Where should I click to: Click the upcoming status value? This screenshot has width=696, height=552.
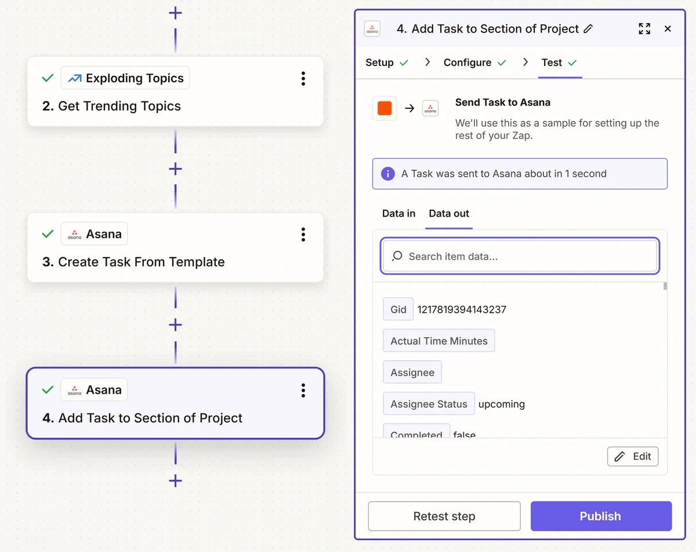502,404
